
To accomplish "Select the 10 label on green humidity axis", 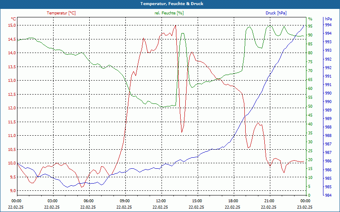I will (310, 178).
